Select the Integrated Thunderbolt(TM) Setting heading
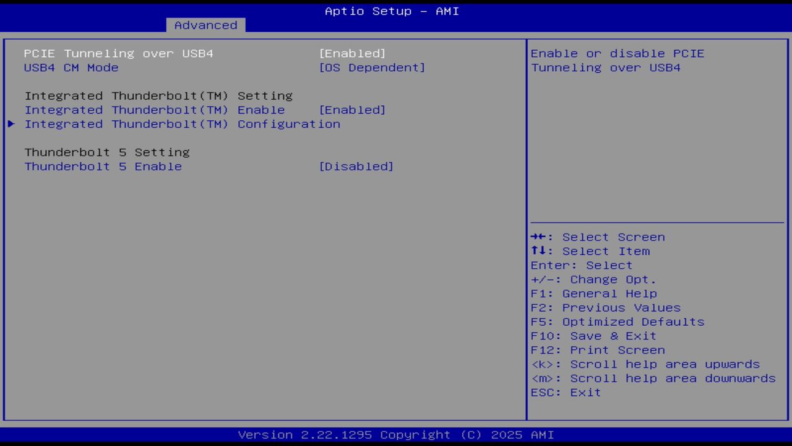 coord(158,95)
